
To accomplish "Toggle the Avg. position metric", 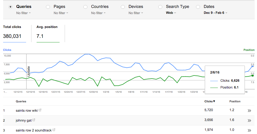I will coord(48,33).
